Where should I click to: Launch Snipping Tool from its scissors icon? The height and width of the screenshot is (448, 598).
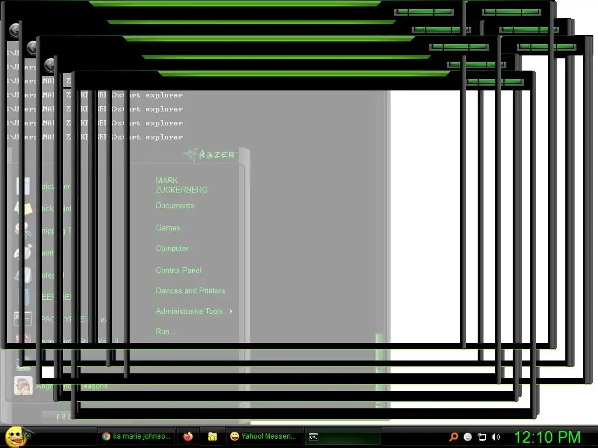(x=23, y=230)
